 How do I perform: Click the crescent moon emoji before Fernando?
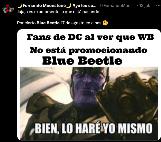click(20, 6)
